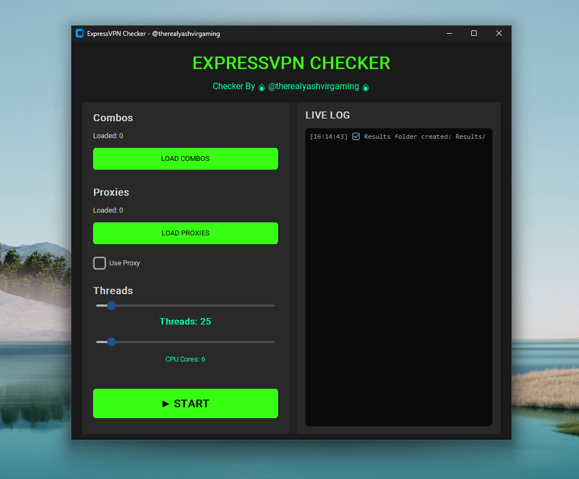The image size is (579, 479).
Task: Click the @therealyashvirgaming credit text
Action: 313,86
